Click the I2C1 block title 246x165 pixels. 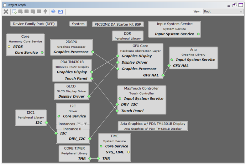(31, 113)
